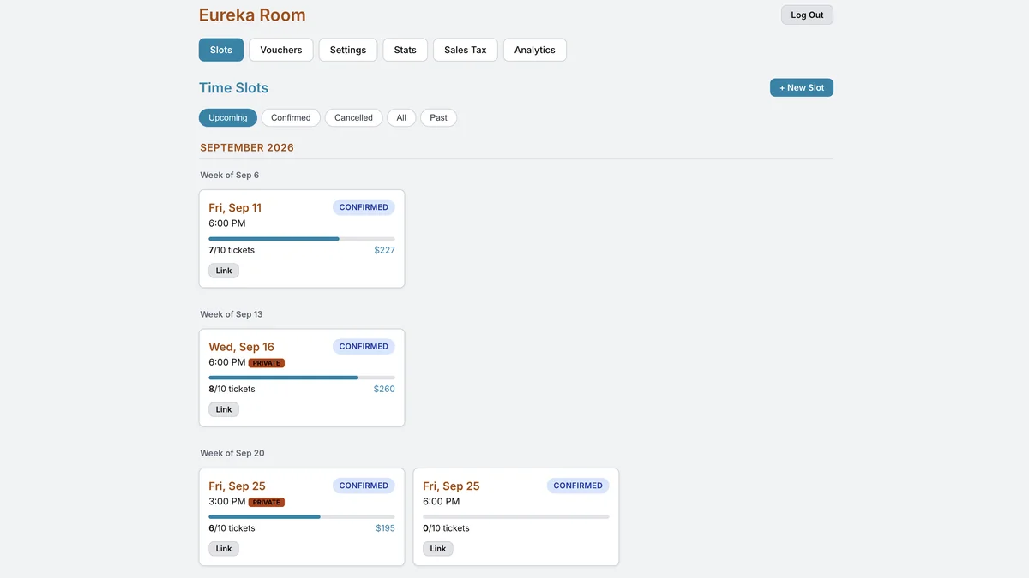Screen dimensions: 1029x578
Task: Open the Wed, Sep 16 slot title
Action: (242, 347)
